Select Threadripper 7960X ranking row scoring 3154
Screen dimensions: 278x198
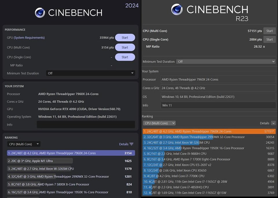tap(71, 153)
